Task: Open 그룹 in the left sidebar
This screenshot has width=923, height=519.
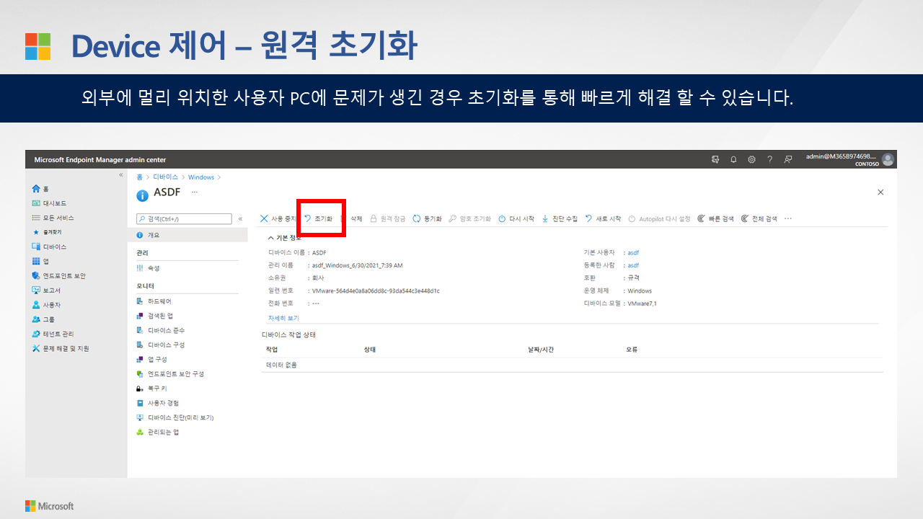Action: 43,319
